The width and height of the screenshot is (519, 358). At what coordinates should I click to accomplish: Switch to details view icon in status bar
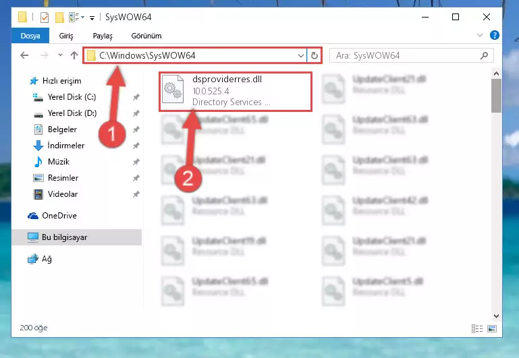[x=477, y=328]
